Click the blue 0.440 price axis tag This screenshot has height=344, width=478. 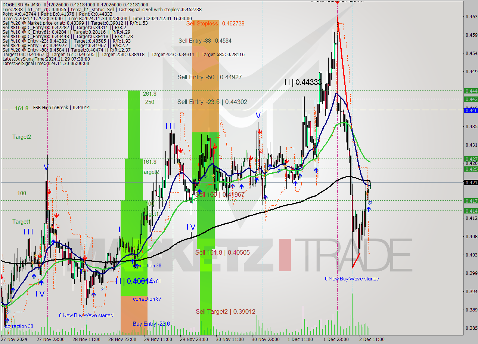471,110
